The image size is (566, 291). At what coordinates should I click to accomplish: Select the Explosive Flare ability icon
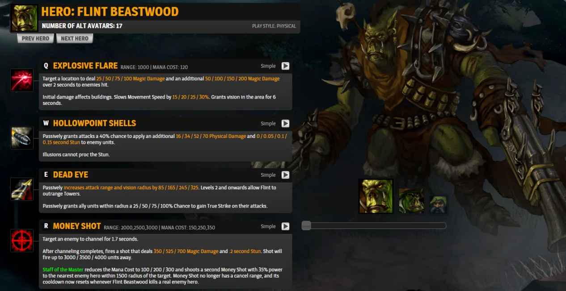pos(22,80)
